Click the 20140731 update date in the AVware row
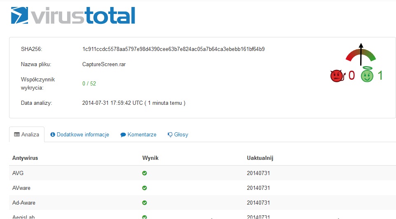Viewport: 396px width, 219px height. (x=259, y=188)
